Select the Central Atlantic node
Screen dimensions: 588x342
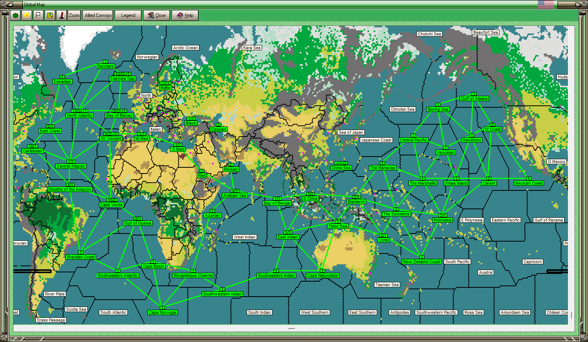71,166
